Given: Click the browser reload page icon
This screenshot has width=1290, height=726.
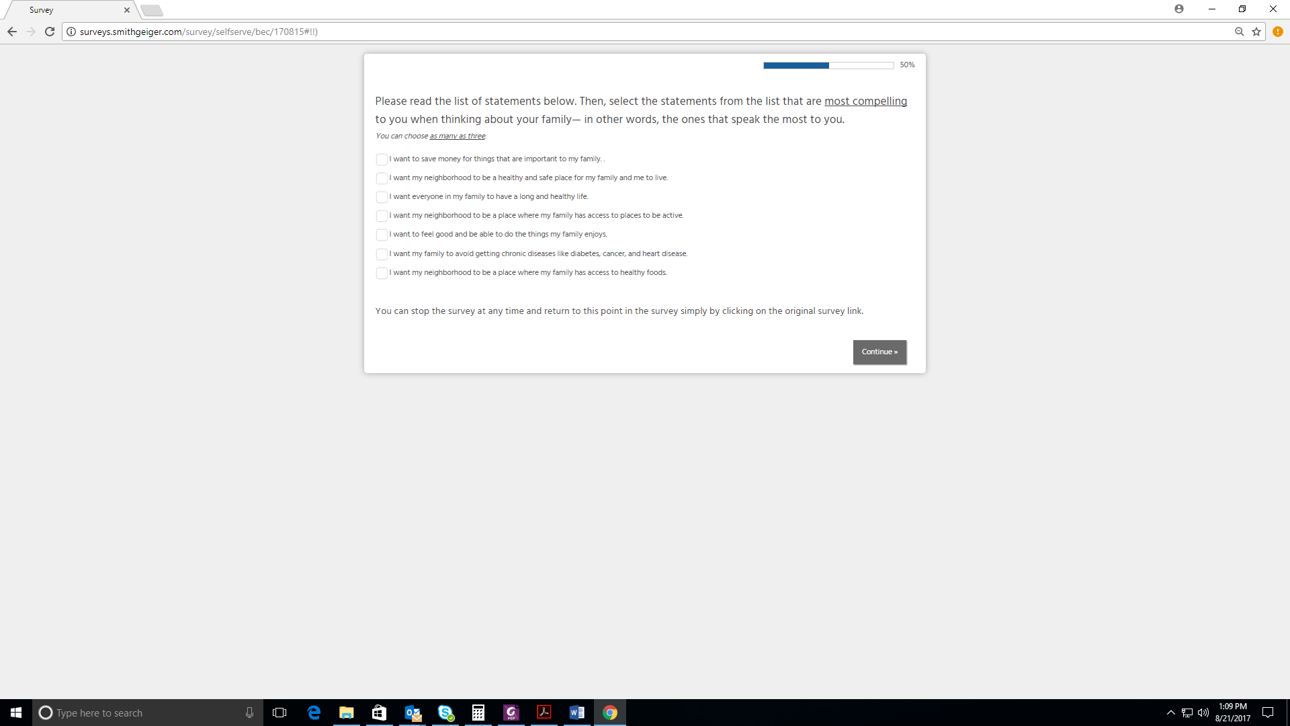Looking at the screenshot, I should pos(50,32).
